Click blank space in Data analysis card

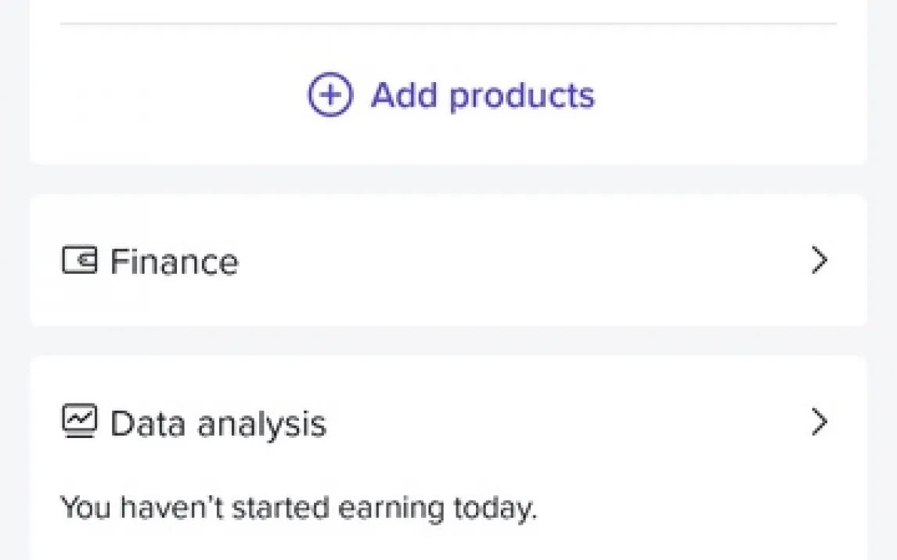[686, 503]
